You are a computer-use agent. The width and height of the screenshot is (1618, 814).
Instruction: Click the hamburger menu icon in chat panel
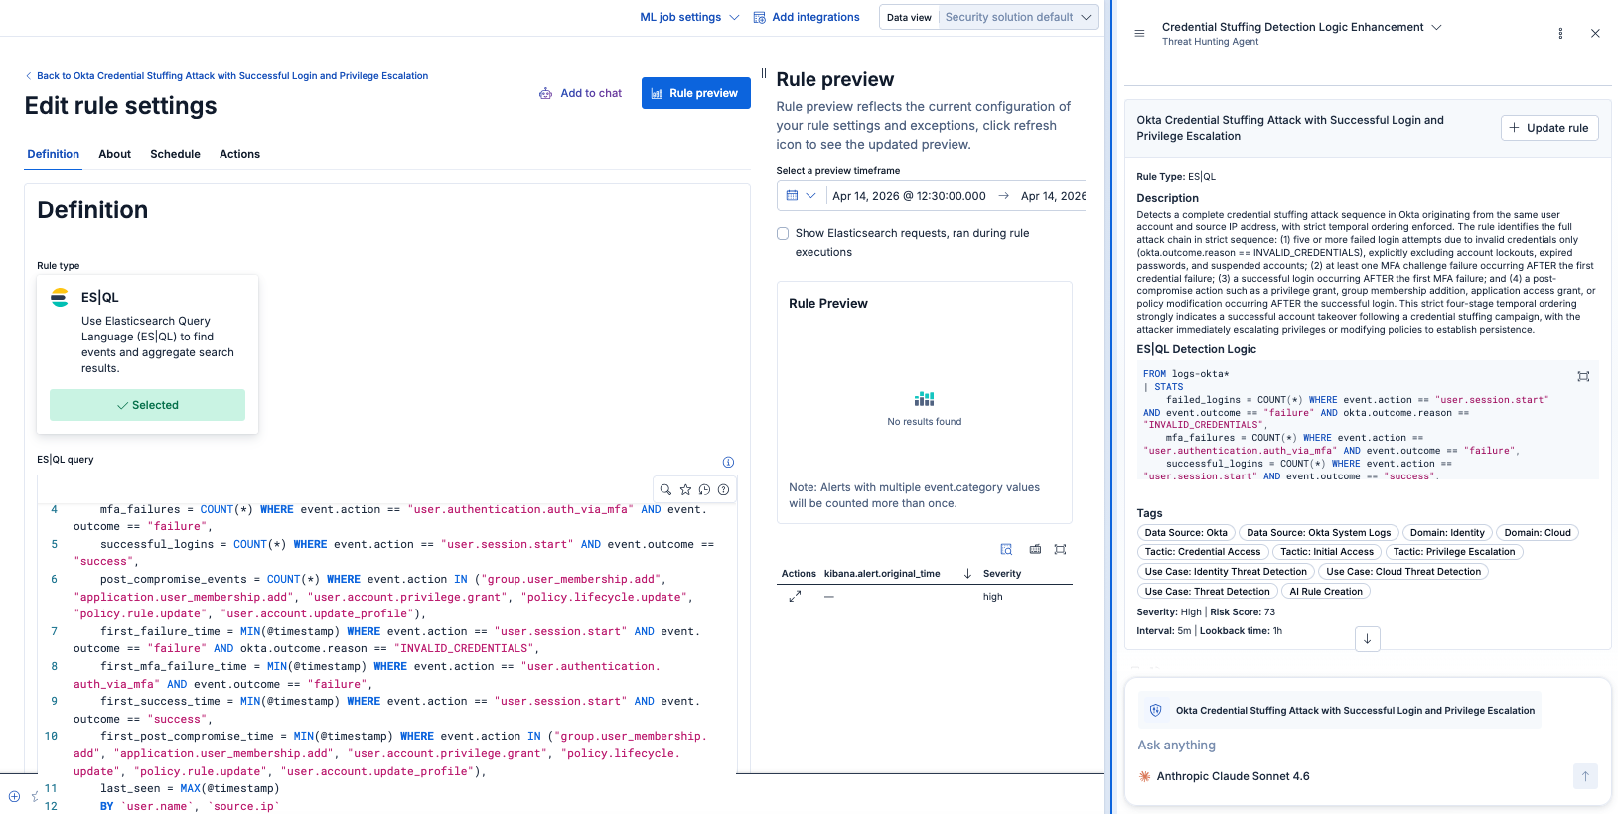(x=1139, y=33)
